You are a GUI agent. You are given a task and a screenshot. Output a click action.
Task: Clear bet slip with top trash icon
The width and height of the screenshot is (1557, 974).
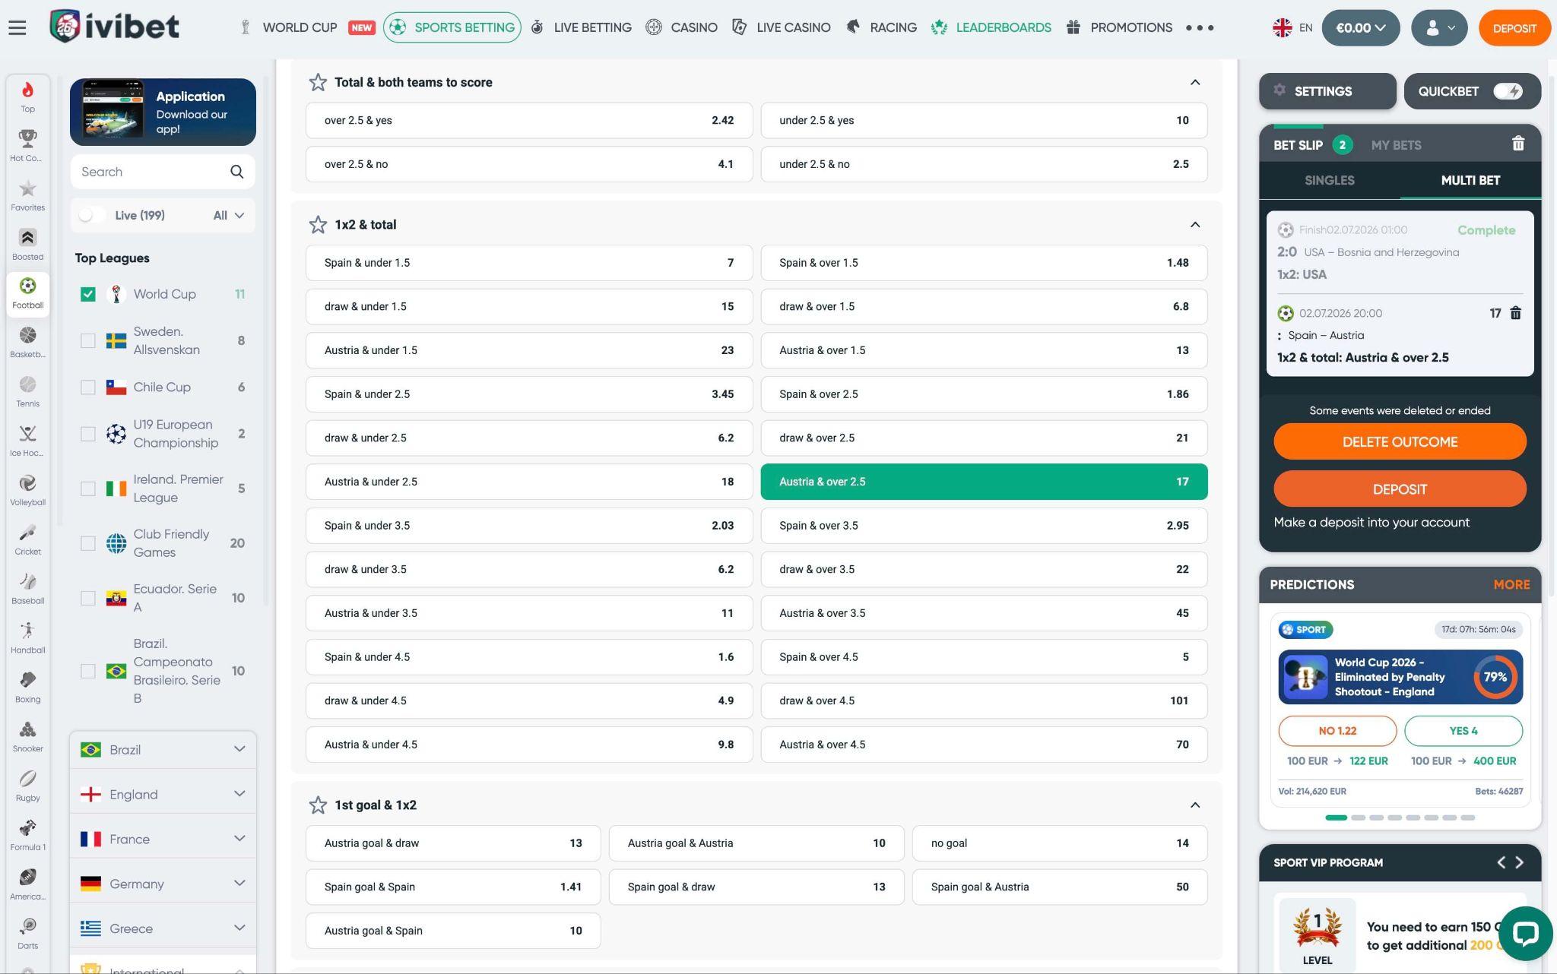pos(1517,144)
